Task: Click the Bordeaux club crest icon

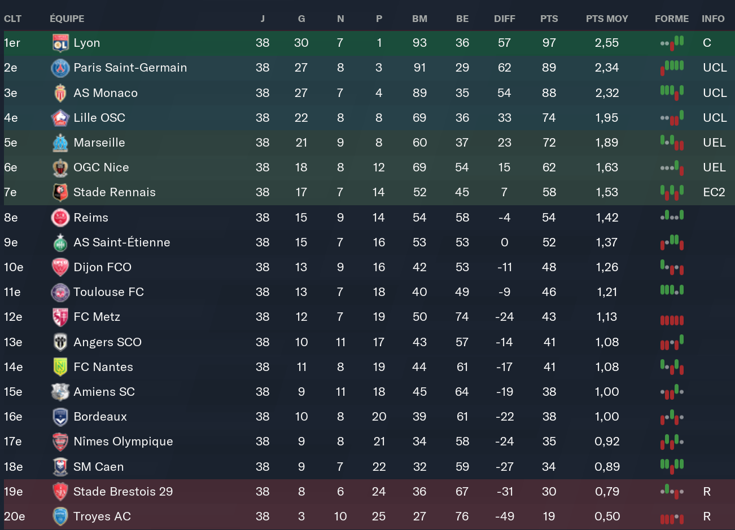Action: tap(60, 417)
